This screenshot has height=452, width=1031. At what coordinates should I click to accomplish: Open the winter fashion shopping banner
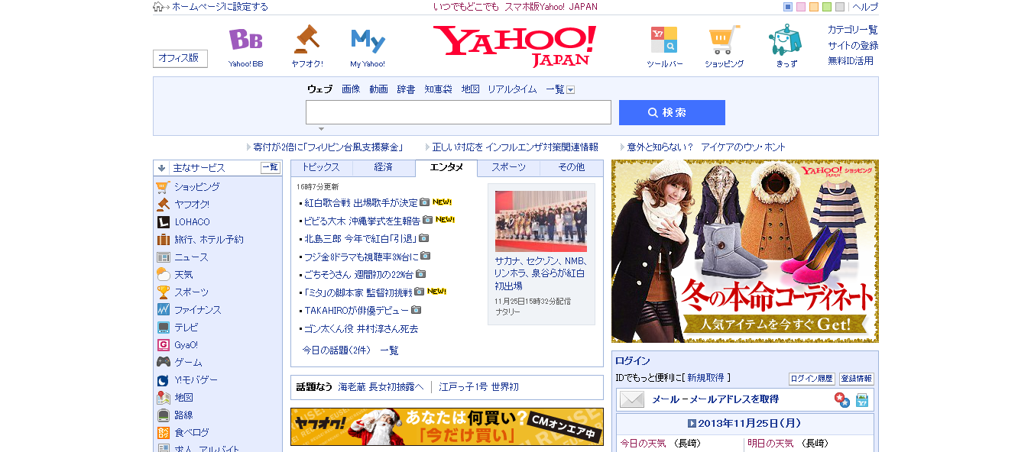tap(745, 251)
